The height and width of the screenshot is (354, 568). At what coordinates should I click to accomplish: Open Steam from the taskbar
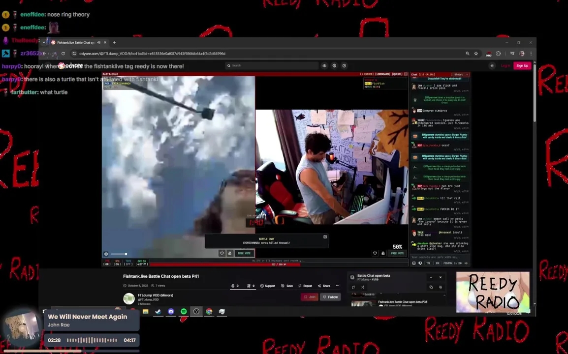point(158,311)
